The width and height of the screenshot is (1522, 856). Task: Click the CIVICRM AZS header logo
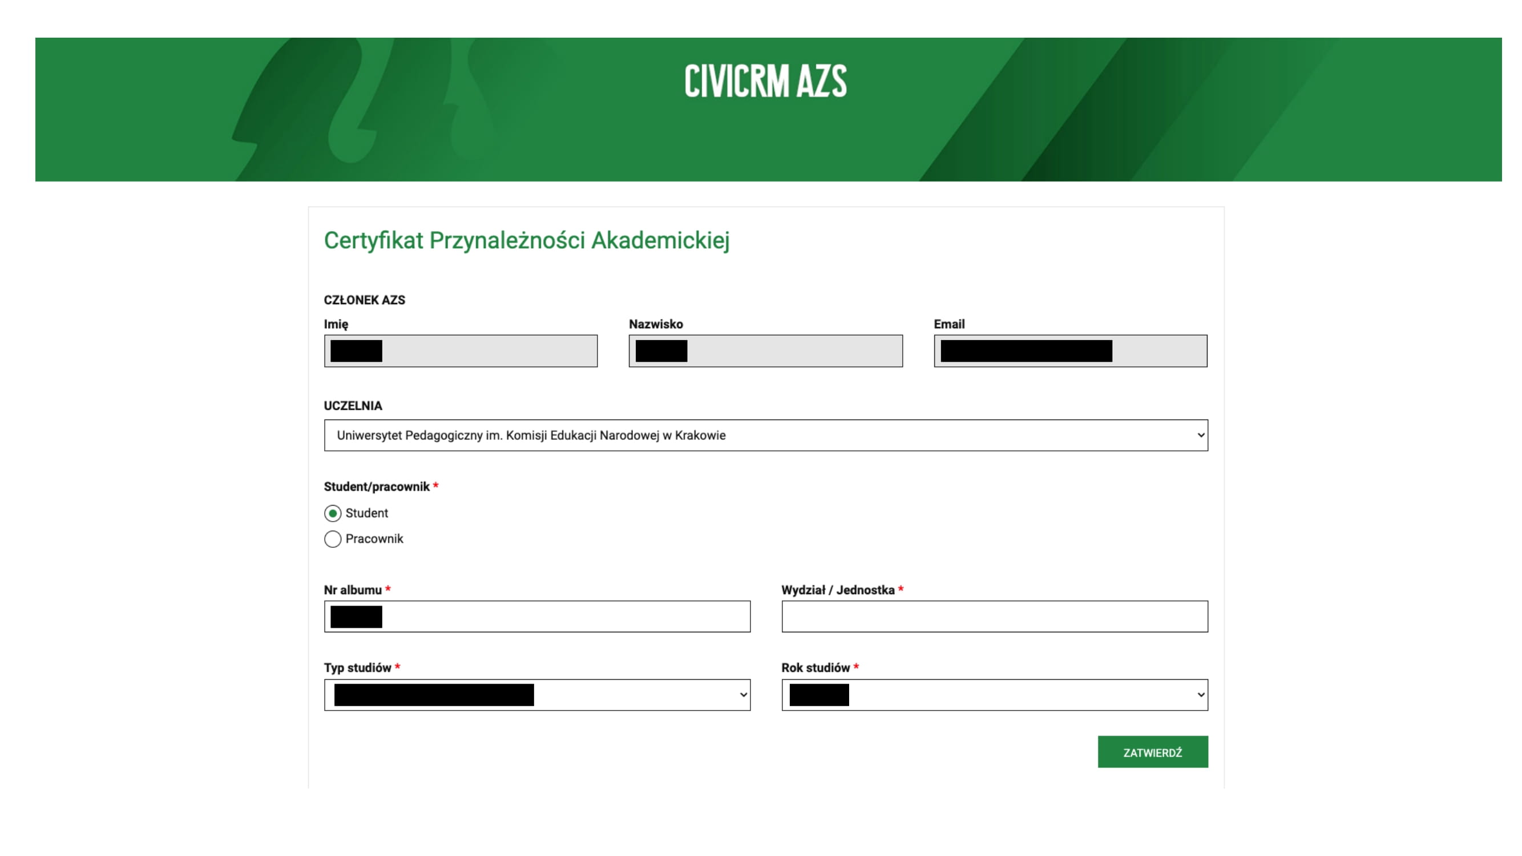[x=765, y=81]
